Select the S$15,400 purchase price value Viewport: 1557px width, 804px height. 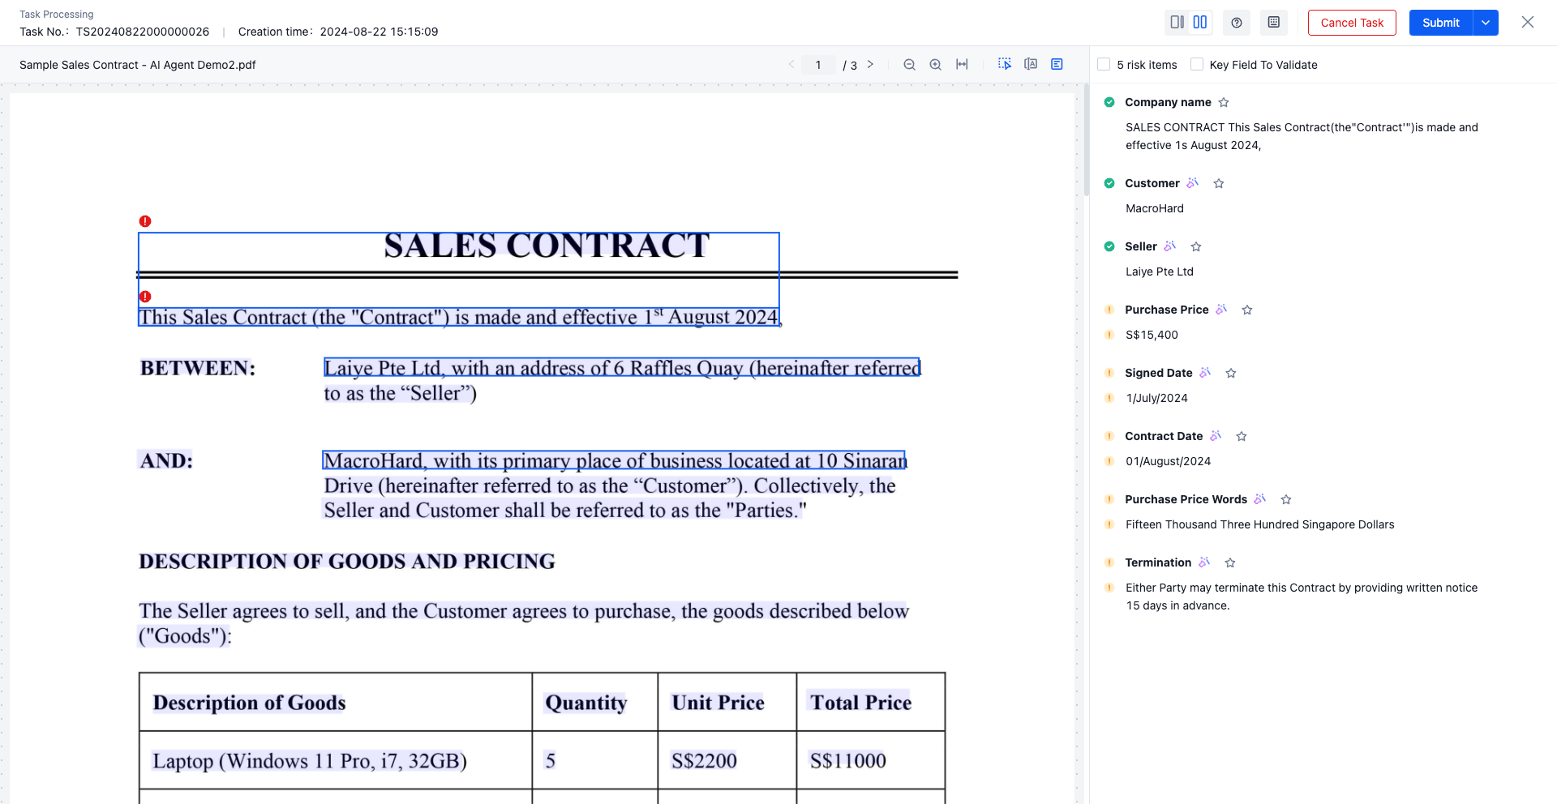pos(1152,335)
